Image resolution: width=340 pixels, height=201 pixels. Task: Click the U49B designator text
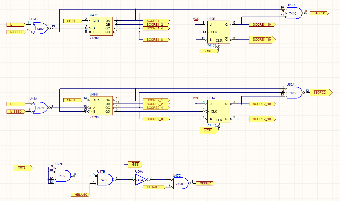click(94, 95)
